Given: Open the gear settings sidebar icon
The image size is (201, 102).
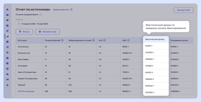Looking at the screenshot, I should click(7, 52).
